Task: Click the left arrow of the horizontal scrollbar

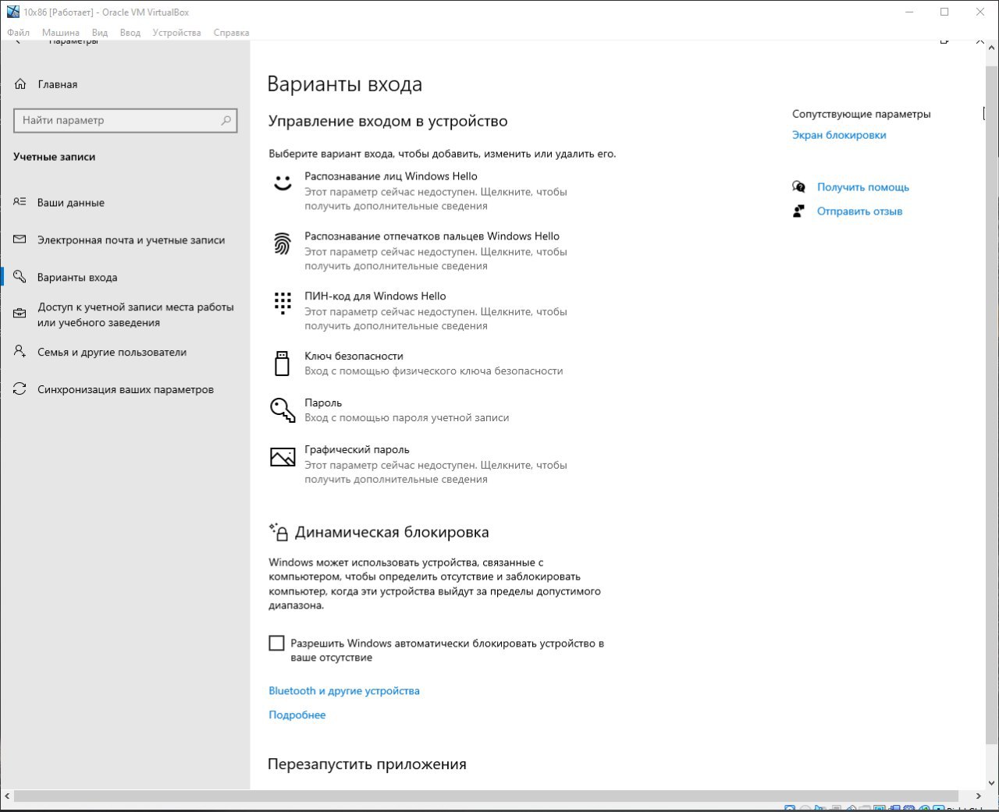Action: pyautogui.click(x=7, y=796)
